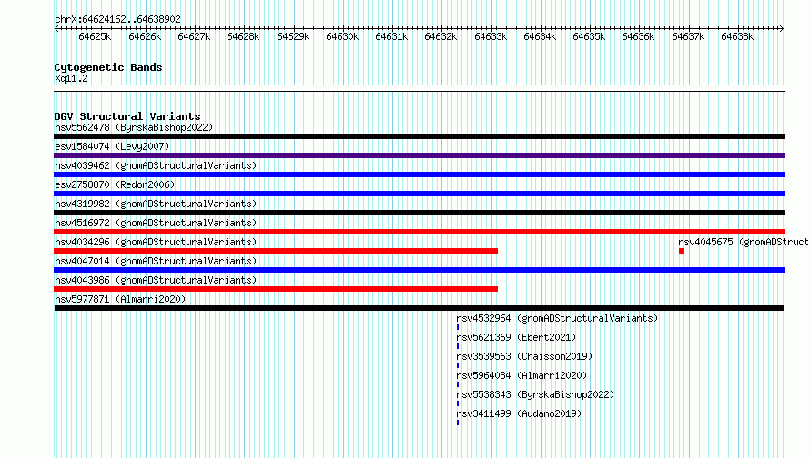Click the nsv5538343 (ByrskaBishop2022) label
Viewport: 810px width, 458px height.
(535, 394)
